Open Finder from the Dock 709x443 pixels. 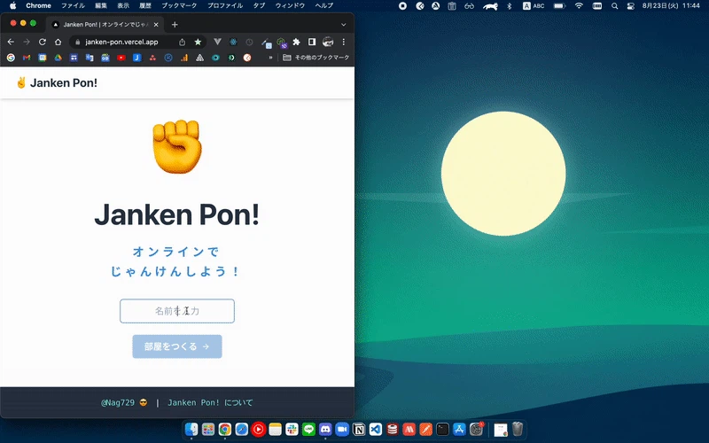191,429
